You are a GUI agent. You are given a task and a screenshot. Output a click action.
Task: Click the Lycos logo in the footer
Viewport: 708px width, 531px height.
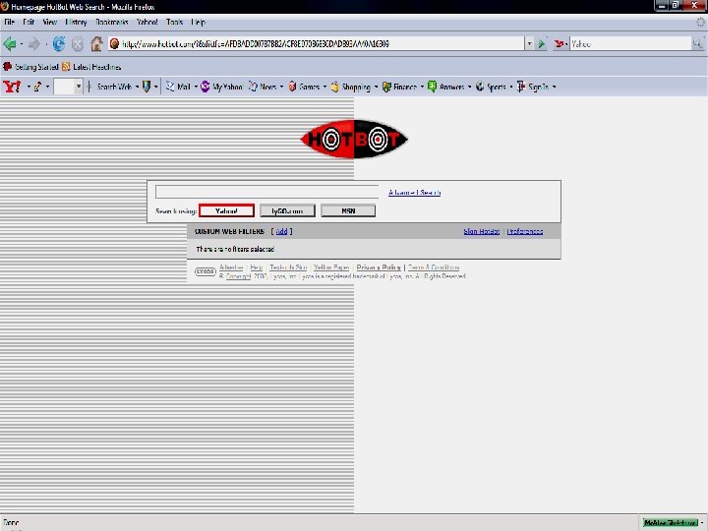click(205, 271)
